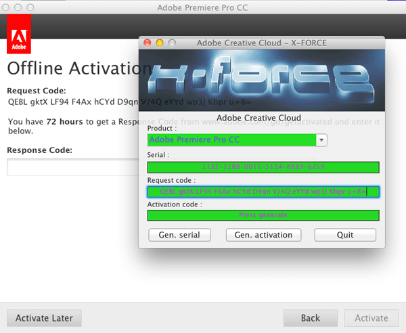Image resolution: width=406 pixels, height=333 pixels.
Task: Click the X-FORCE banner logo
Action: (262, 81)
